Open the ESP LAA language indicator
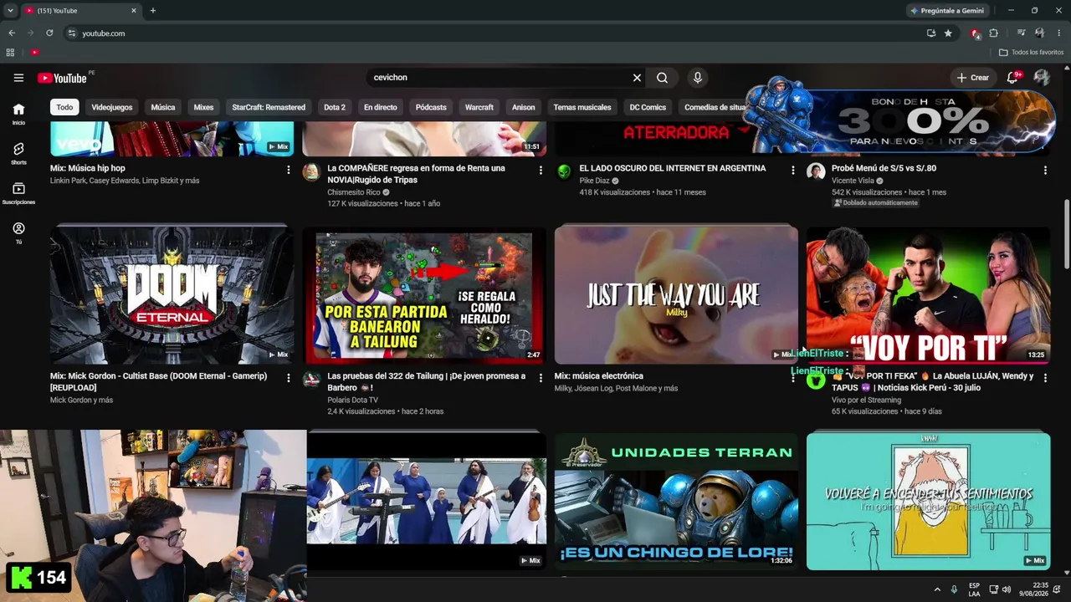The width and height of the screenshot is (1071, 602). 974,589
